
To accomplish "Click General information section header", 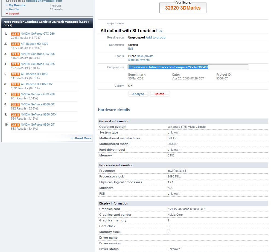I will 183,121.
